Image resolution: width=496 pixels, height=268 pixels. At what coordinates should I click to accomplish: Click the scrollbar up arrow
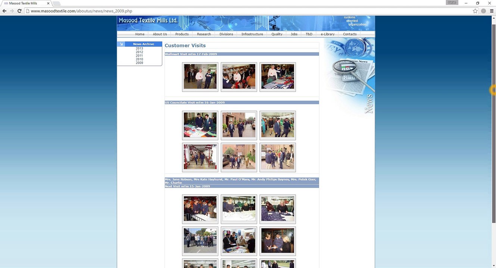[494, 19]
